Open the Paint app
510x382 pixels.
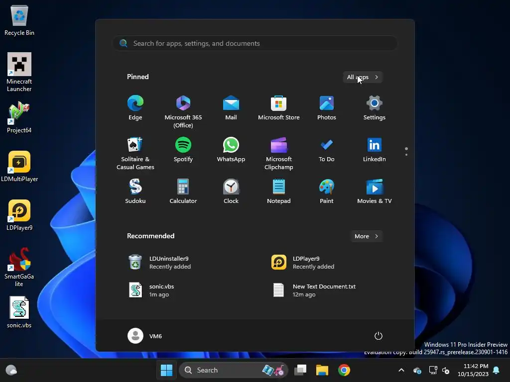tap(327, 191)
